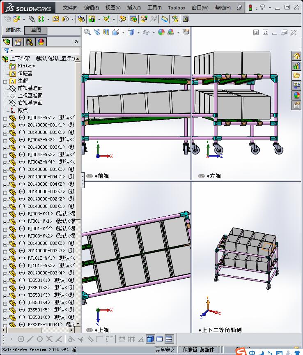Expand the 20140000-001<1> component node
The height and width of the screenshot is (355, 303).
(x=5, y=126)
